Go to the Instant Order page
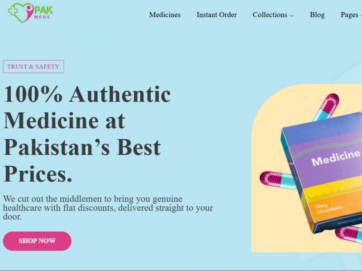Viewport: 362px width, 271px height. pyautogui.click(x=217, y=15)
